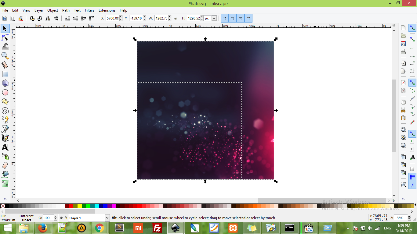Toggle scale stroke width with object
The height and width of the screenshot is (234, 417).
[x=225, y=18]
